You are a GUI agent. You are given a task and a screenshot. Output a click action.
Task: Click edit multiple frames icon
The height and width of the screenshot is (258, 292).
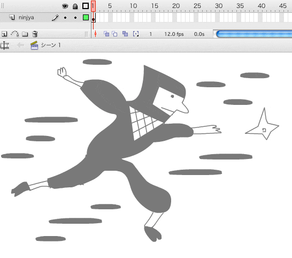point(125,34)
